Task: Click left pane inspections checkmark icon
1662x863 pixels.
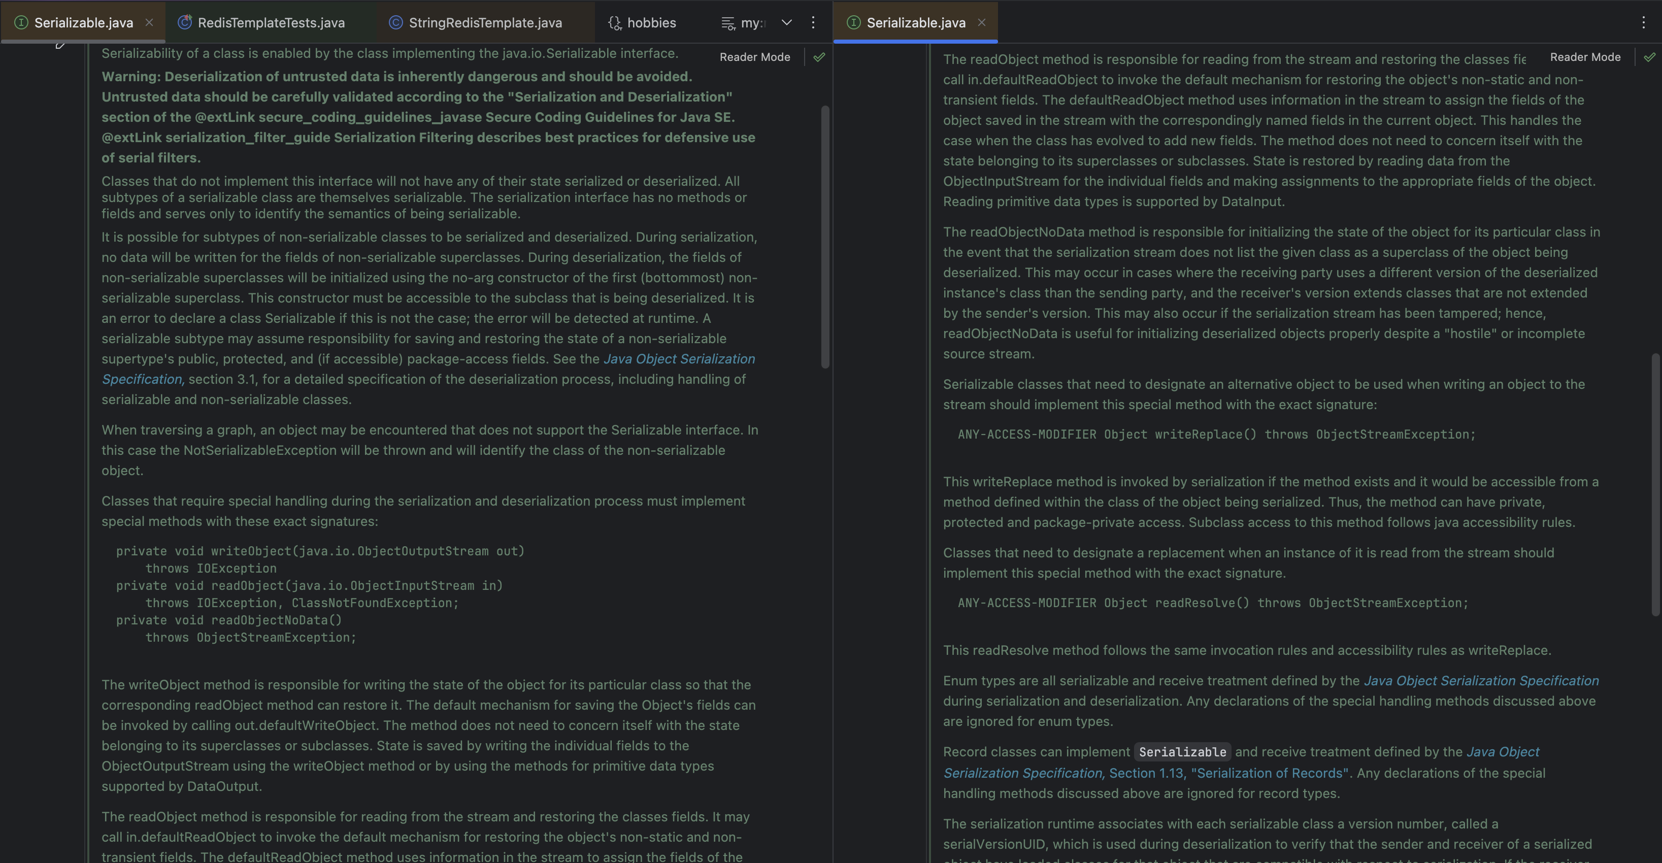Action: [819, 57]
